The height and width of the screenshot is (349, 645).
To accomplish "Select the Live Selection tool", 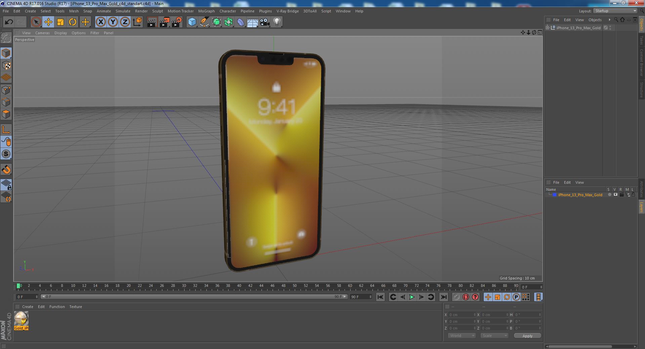I will click(x=36, y=22).
